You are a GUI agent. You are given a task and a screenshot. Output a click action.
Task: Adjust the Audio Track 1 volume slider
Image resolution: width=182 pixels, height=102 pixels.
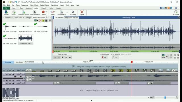(15, 76)
